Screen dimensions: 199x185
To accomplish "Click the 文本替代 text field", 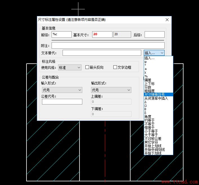I will tap(102, 53).
